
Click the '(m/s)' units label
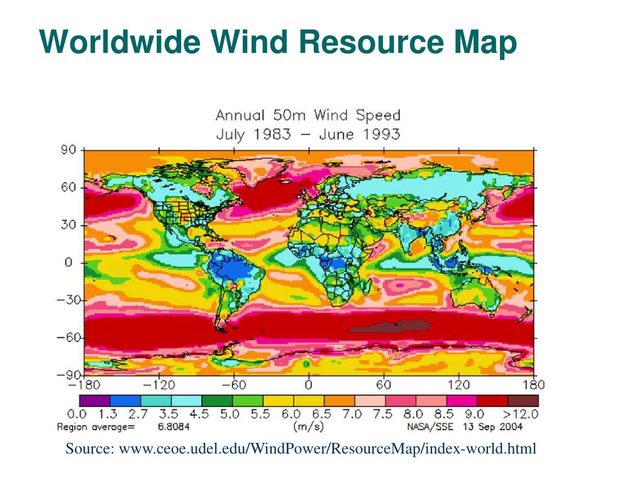(308, 427)
